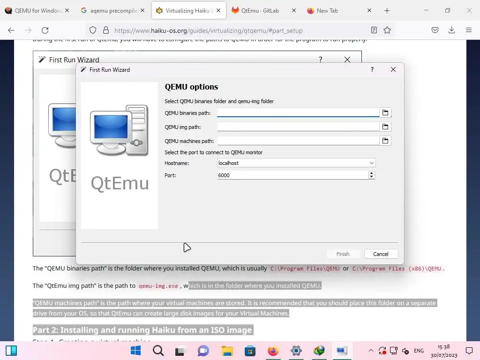Click the QEMU binaries path field
Screen dimensions: 480x360
[298, 112]
